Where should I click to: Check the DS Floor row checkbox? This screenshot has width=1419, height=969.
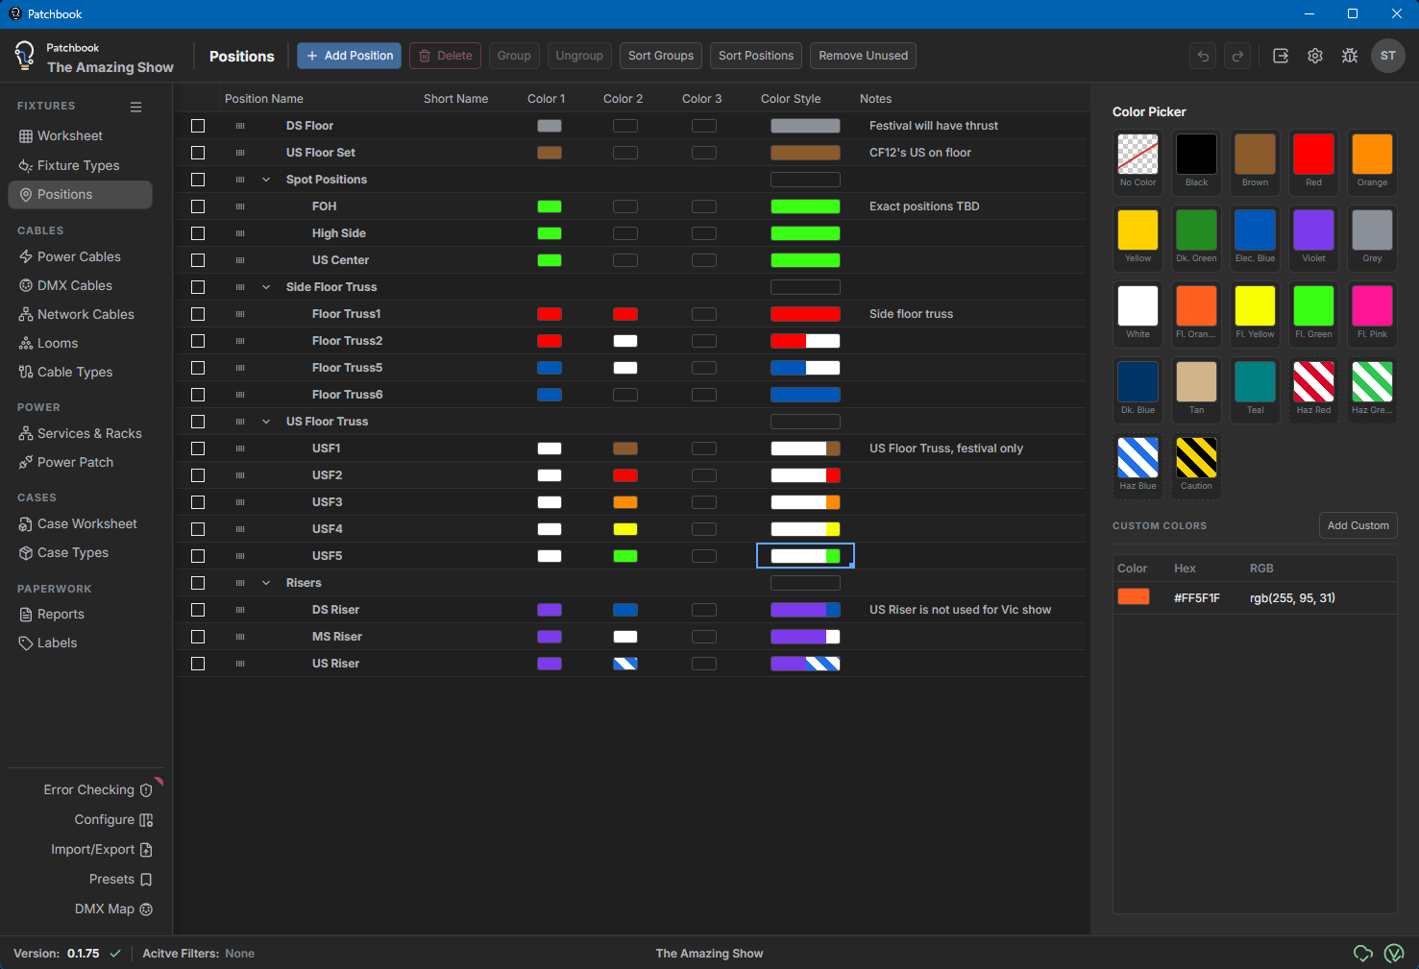click(198, 126)
